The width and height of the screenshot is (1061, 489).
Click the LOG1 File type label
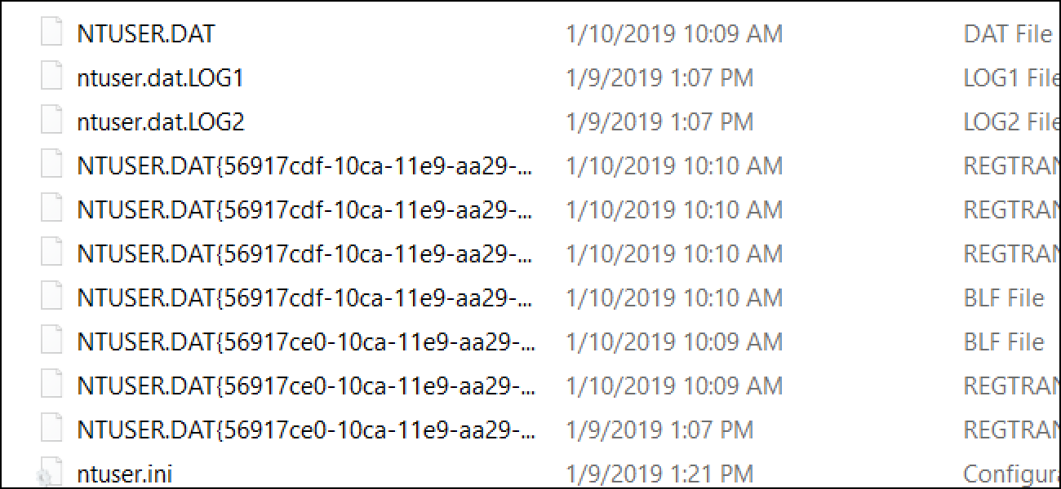tap(1010, 78)
